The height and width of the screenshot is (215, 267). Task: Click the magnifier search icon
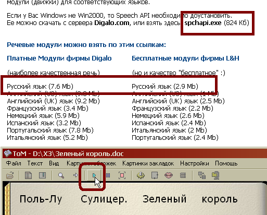point(61,175)
